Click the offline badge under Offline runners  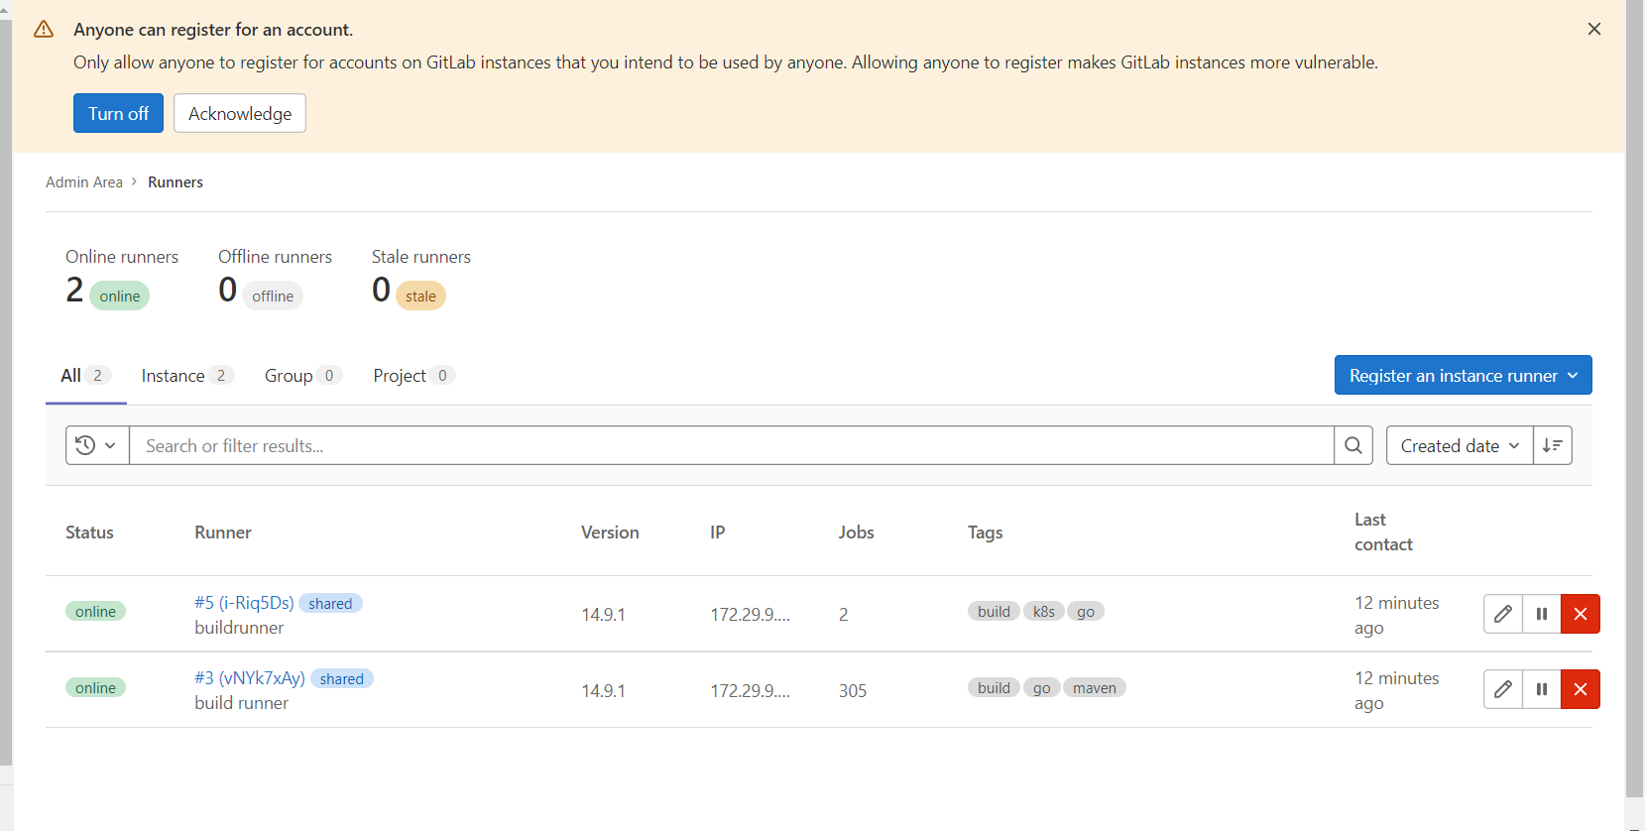tap(273, 296)
